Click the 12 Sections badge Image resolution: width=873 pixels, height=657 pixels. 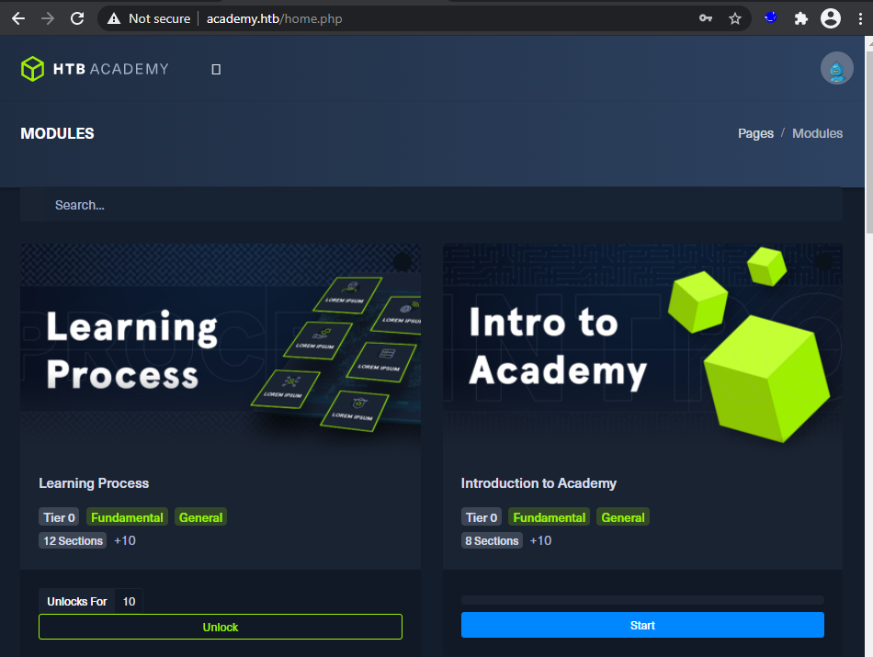[x=73, y=540]
